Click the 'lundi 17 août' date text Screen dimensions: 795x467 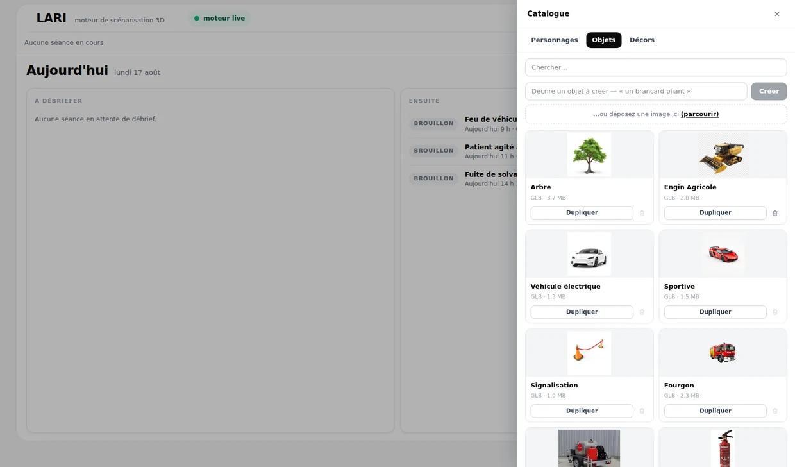[x=137, y=72]
